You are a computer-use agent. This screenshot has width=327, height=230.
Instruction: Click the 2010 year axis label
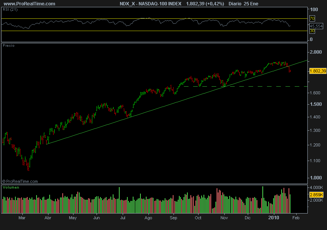[274, 217]
